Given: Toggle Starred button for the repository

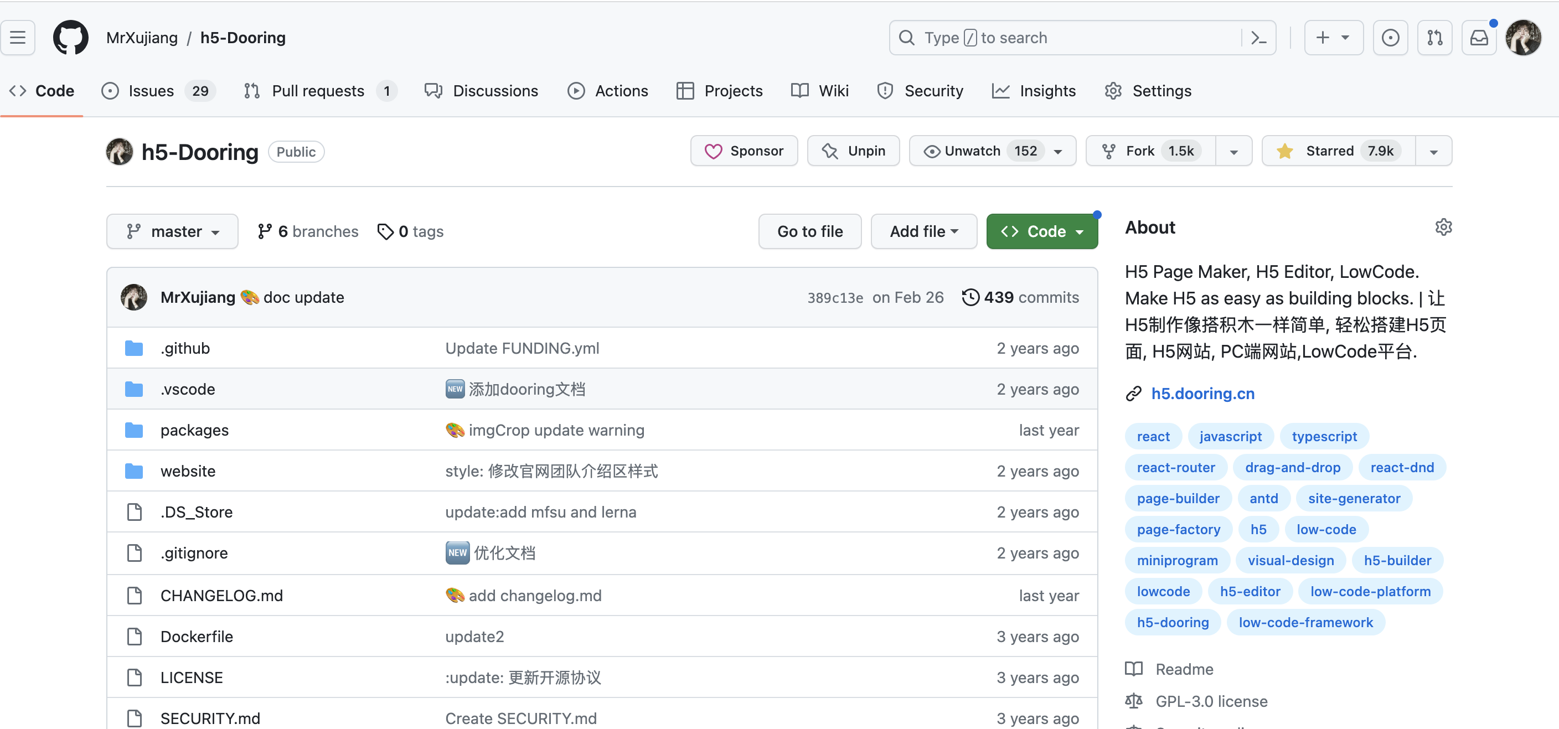Looking at the screenshot, I should [1338, 151].
